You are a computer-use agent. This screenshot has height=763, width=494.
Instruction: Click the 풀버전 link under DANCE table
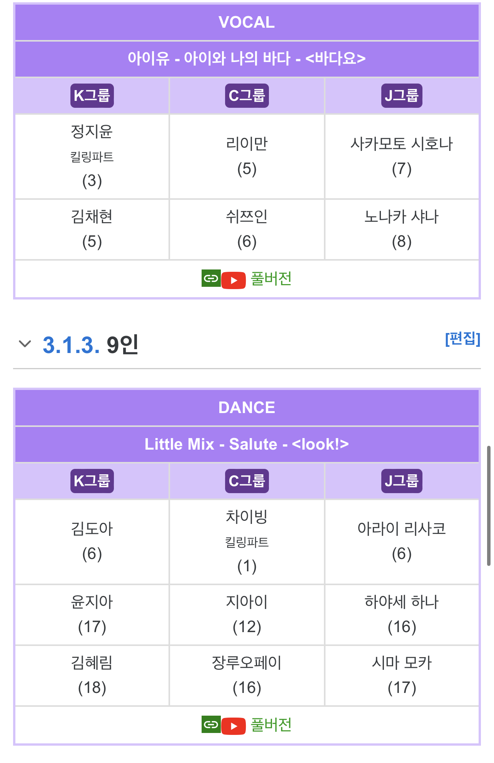[270, 725]
